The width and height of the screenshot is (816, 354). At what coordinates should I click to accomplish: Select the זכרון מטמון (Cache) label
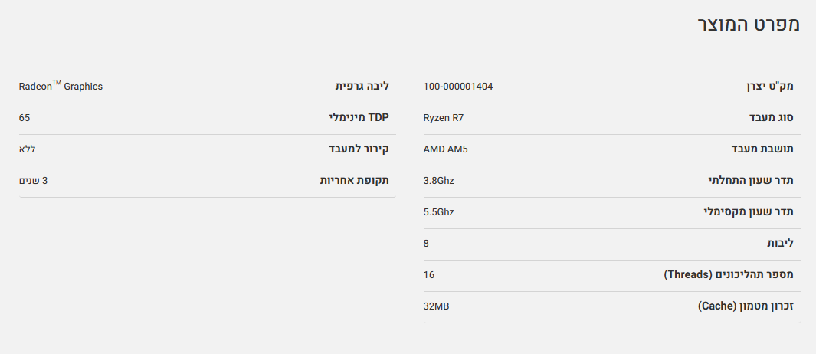746,306
